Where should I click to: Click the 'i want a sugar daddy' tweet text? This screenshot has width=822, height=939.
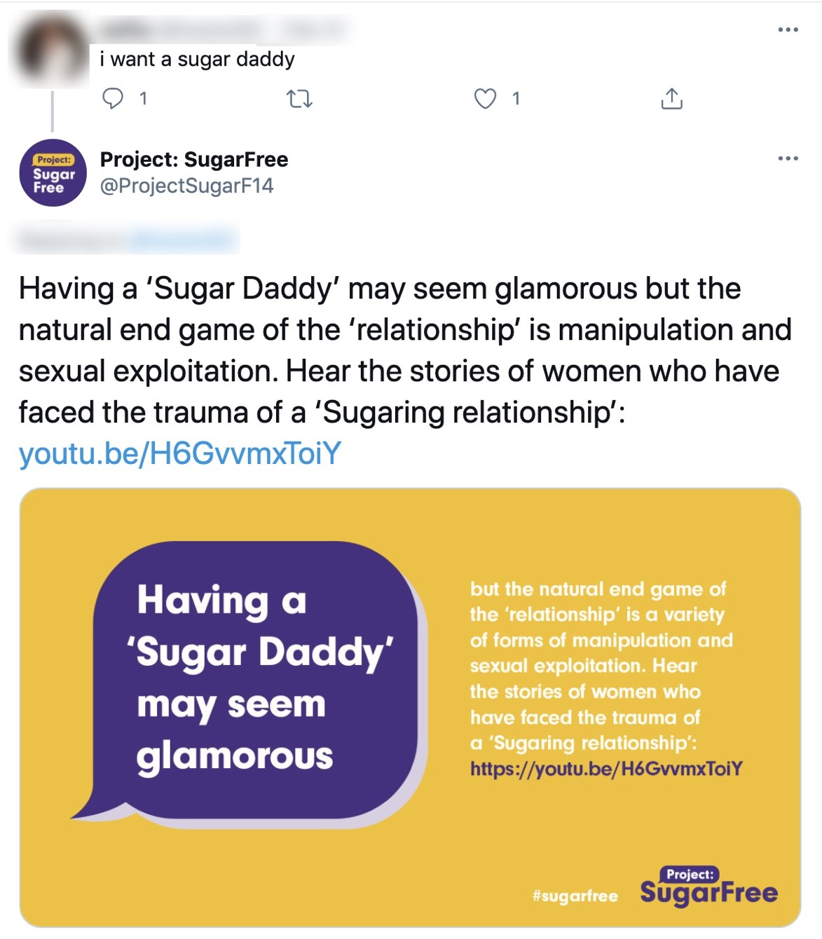197,60
